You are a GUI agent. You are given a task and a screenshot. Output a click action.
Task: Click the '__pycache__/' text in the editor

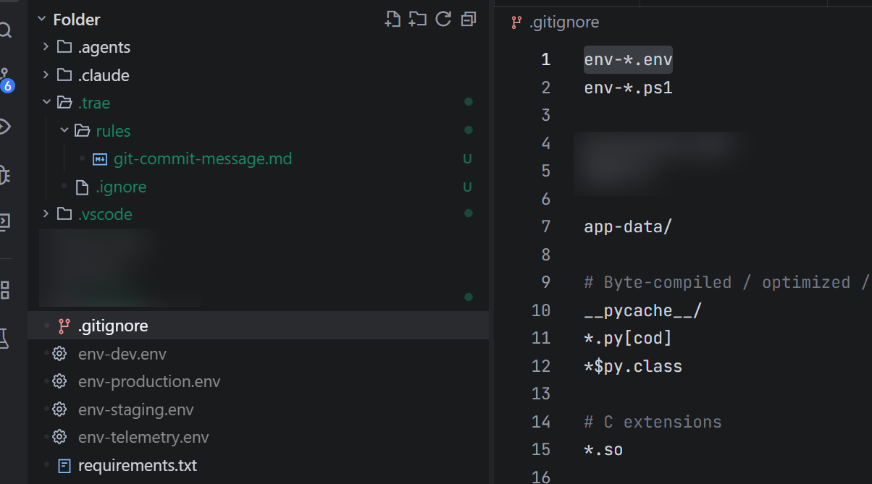643,310
